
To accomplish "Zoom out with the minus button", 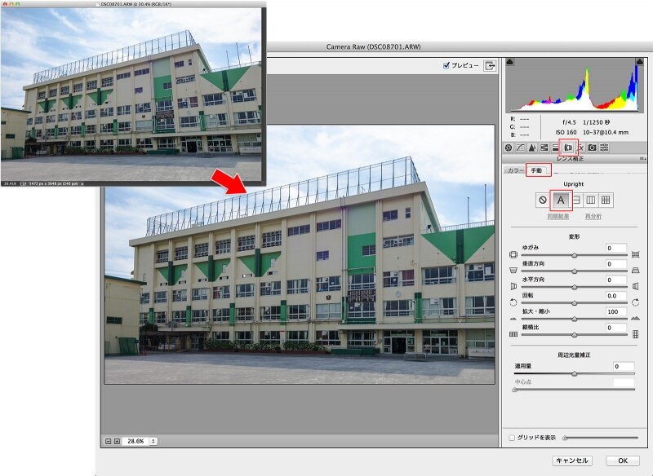I will [x=109, y=441].
